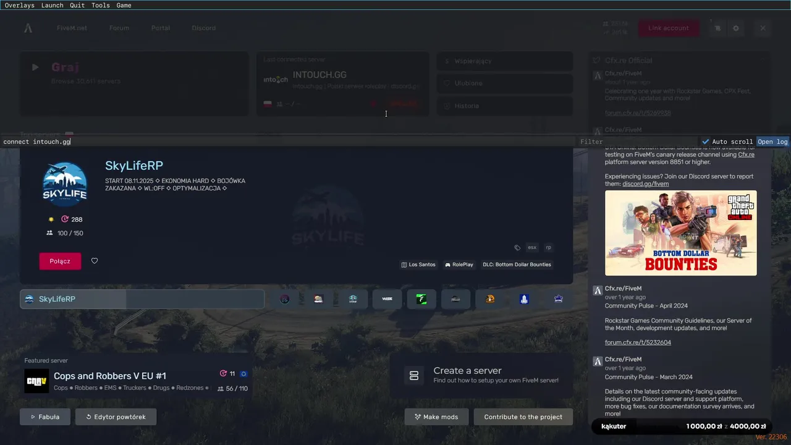The height and width of the screenshot is (445, 791).
Task: Select the second carousel server icon
Action: pyautogui.click(x=318, y=299)
